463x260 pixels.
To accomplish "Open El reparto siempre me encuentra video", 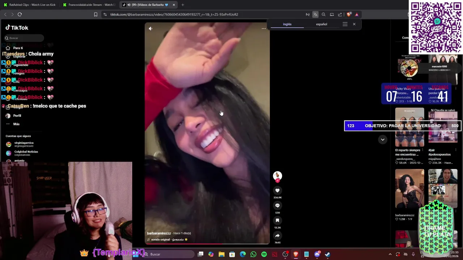I will (409, 127).
